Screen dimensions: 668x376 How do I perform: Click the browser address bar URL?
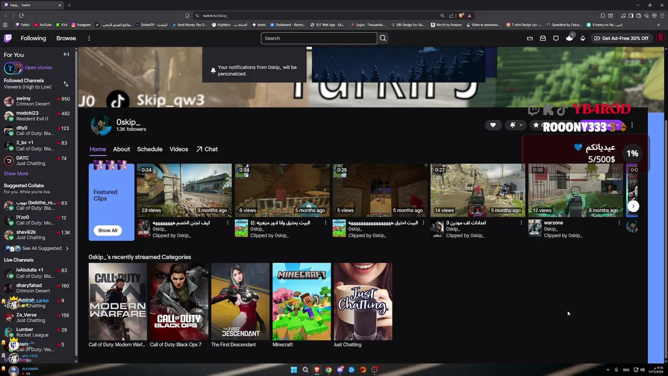[x=216, y=16]
